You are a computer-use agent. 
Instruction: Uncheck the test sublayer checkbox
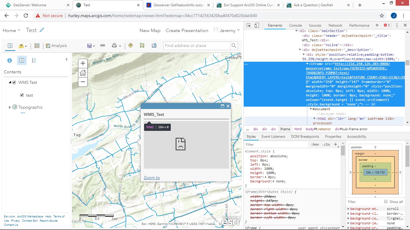click(x=22, y=95)
